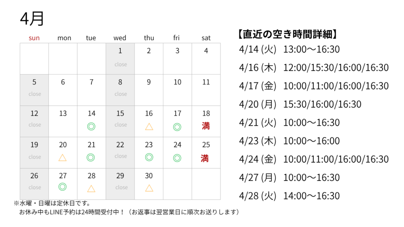
Task: Select the 4/28 (火) 14:00～16:30 entry
Action: coord(289,196)
